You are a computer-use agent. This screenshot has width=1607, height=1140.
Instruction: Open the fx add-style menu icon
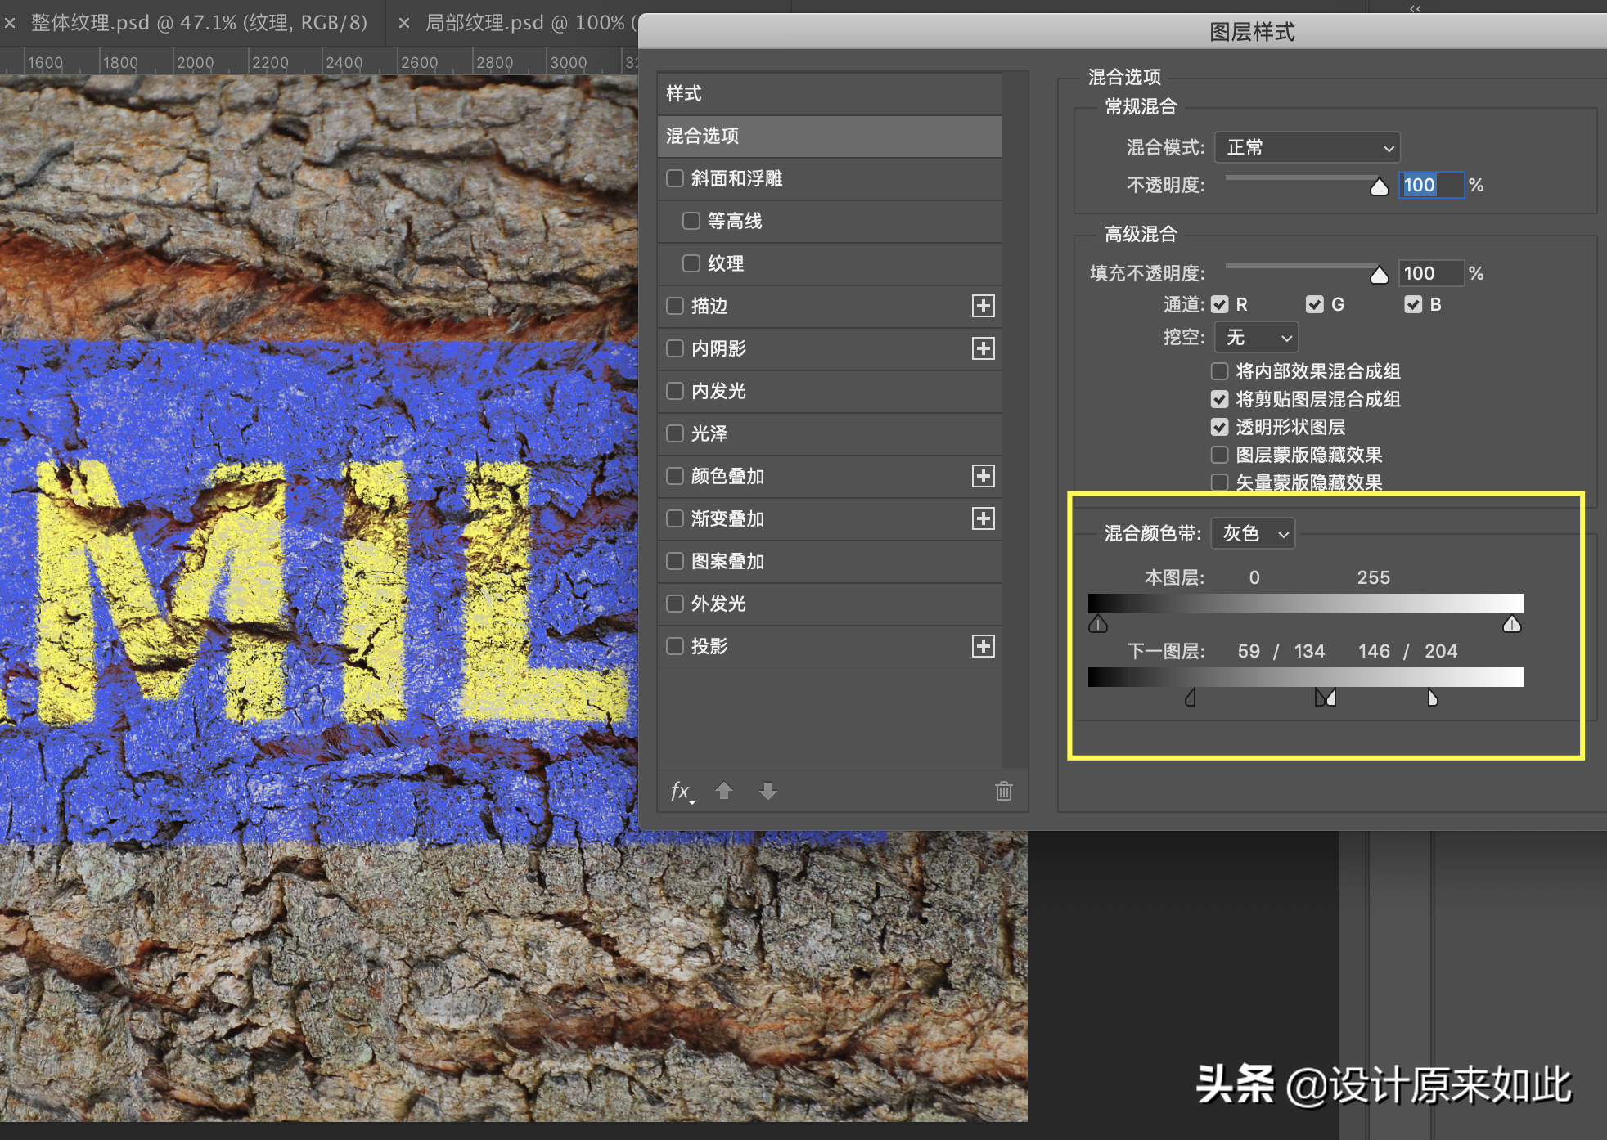(x=681, y=791)
